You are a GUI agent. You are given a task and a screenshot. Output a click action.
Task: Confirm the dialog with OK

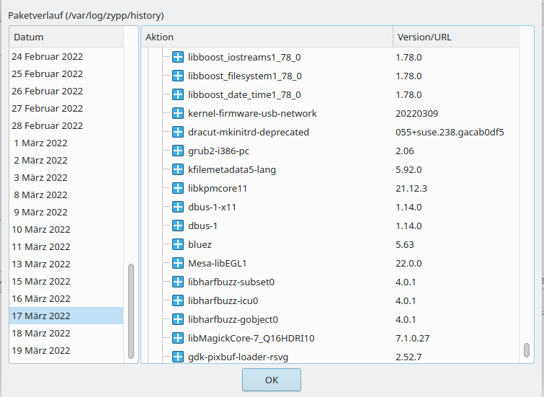coord(272,380)
